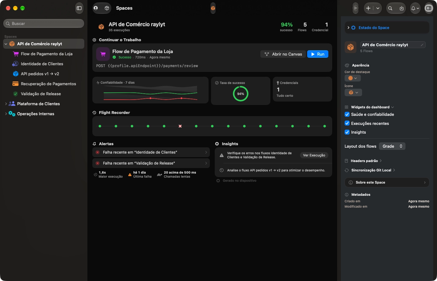Click Abrir no Canvas button
The image size is (437, 281).
[x=283, y=54]
